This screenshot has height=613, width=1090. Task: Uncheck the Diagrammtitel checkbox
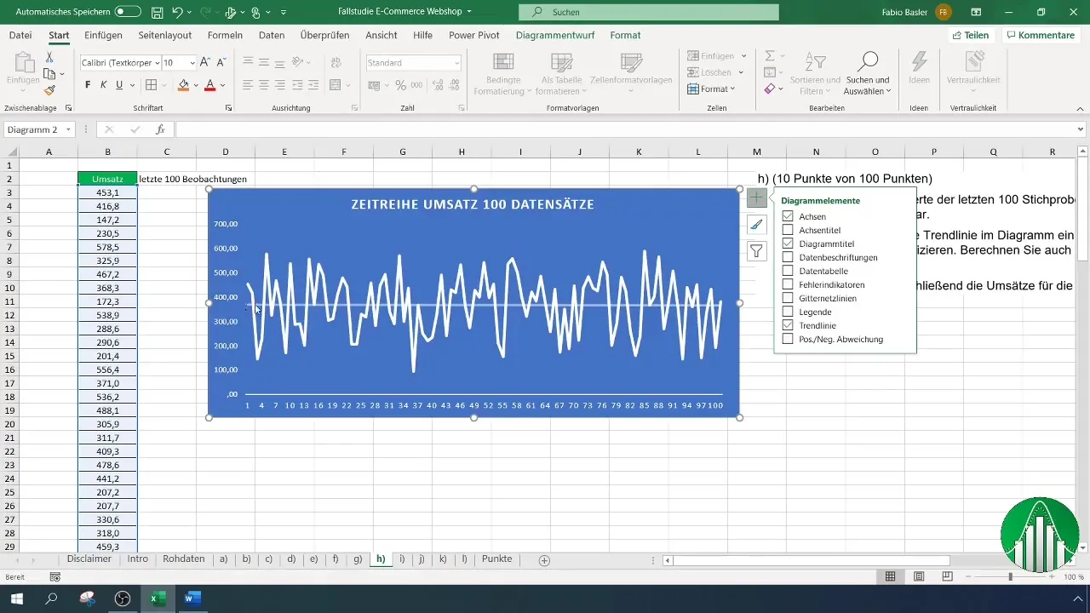pos(788,243)
